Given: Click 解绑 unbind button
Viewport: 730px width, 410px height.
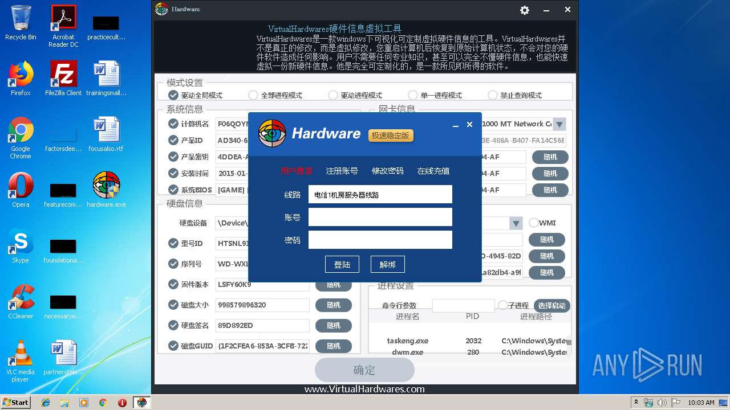Looking at the screenshot, I should tap(388, 264).
